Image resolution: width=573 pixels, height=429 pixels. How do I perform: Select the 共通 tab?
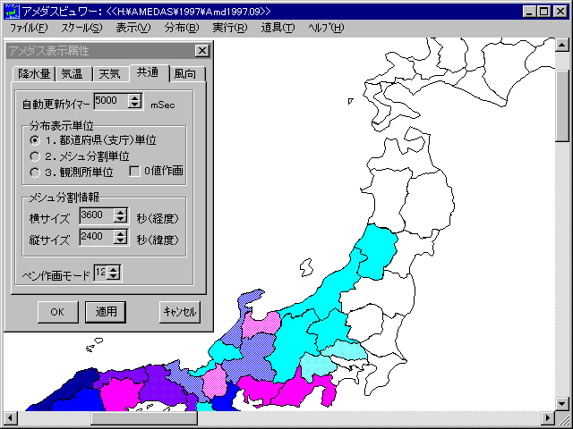tap(148, 73)
